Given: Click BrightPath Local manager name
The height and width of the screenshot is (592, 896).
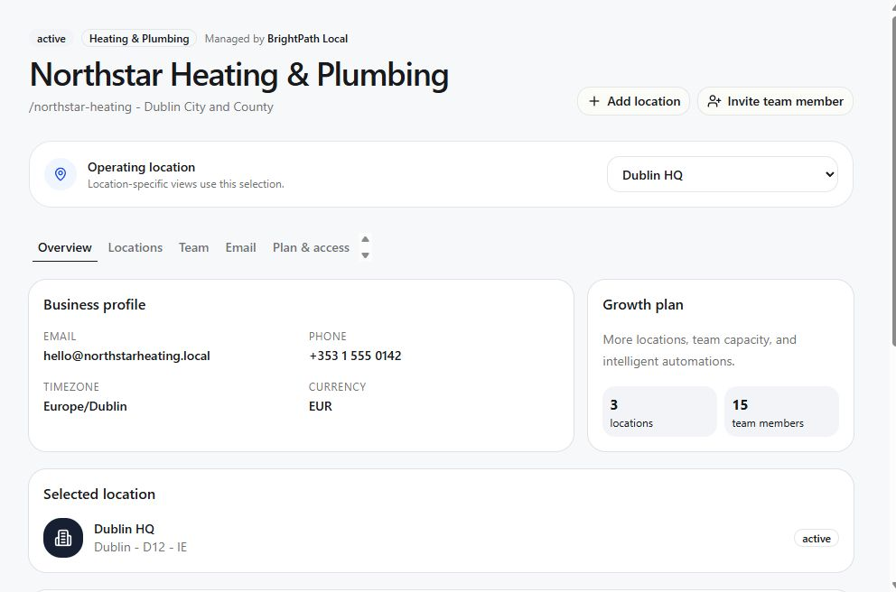Looking at the screenshot, I should [x=307, y=39].
